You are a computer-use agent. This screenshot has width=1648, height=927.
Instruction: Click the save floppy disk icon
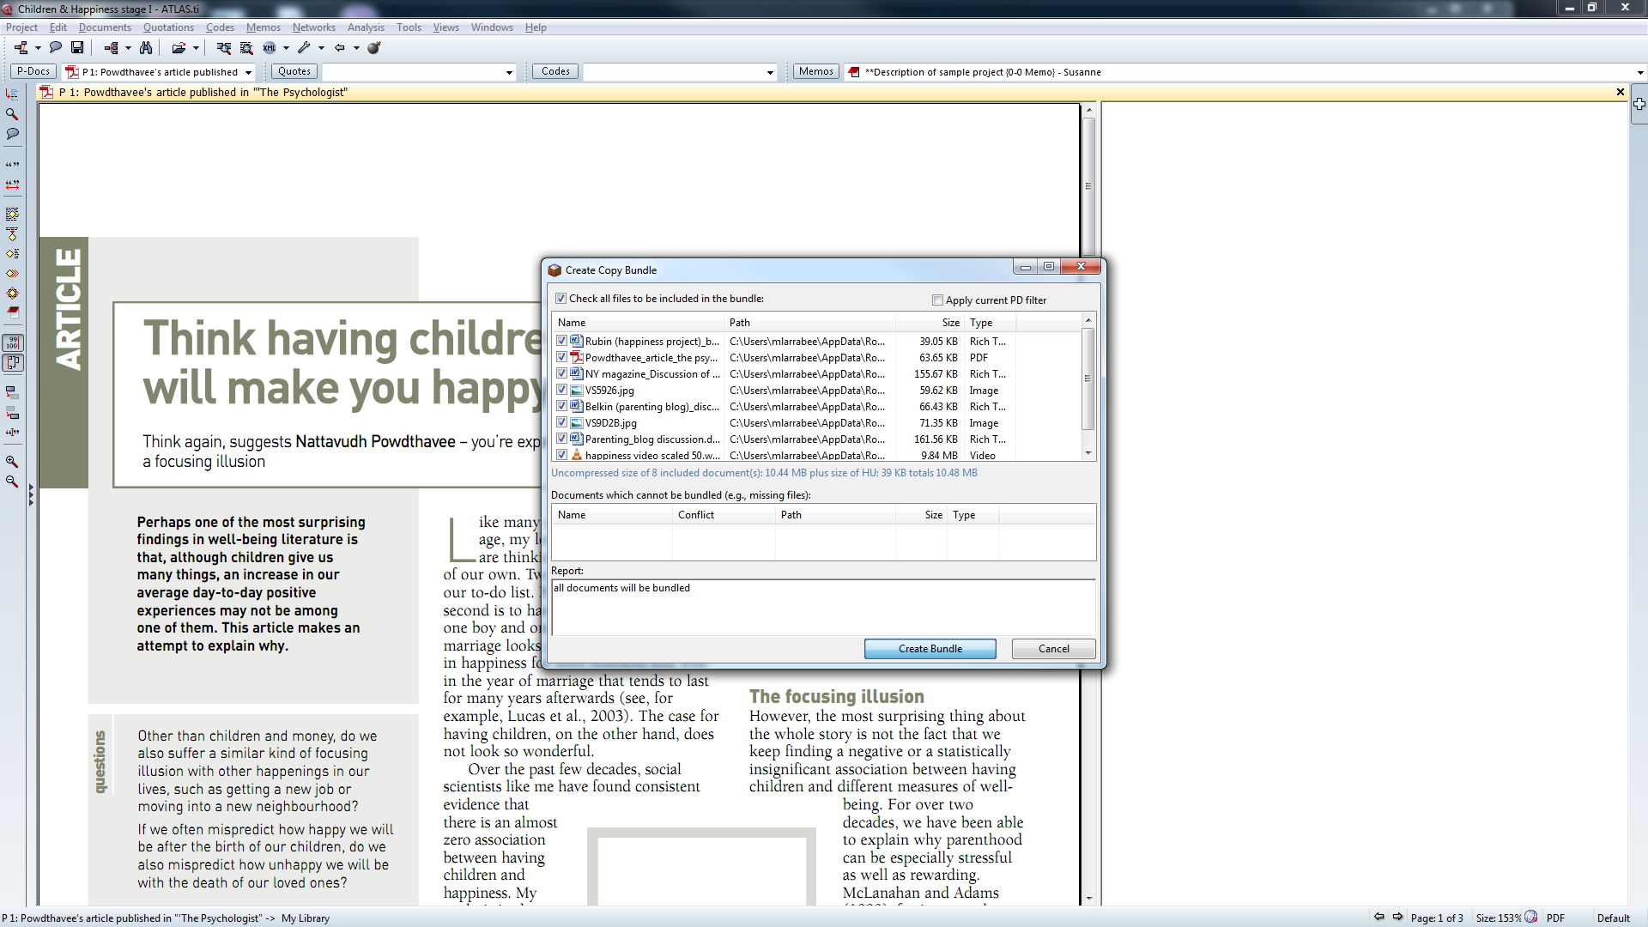(77, 48)
